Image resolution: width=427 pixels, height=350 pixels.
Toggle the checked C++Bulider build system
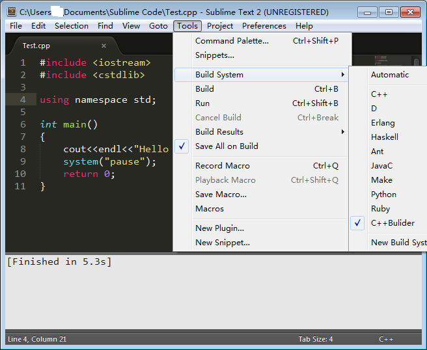pos(389,223)
